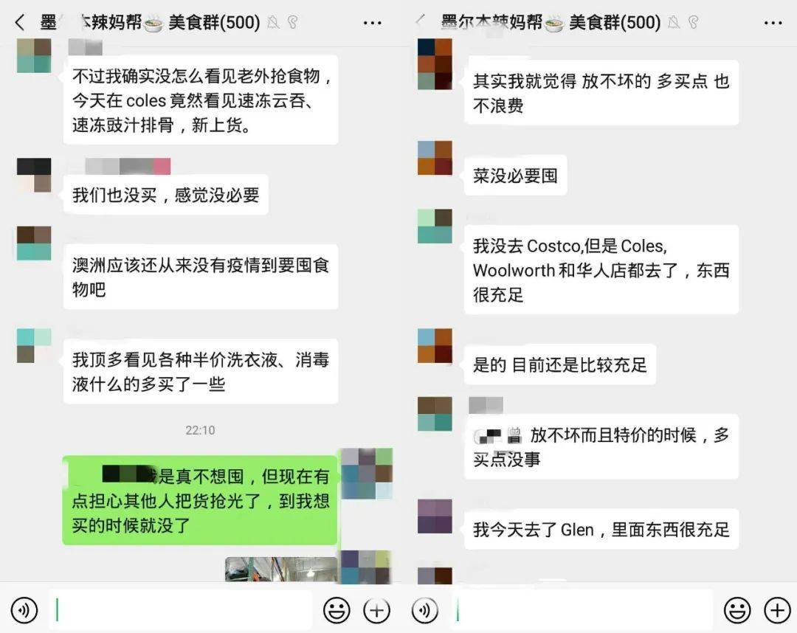The image size is (797, 633).
Task: Open the three-dot menu in right chat
Action: (773, 23)
